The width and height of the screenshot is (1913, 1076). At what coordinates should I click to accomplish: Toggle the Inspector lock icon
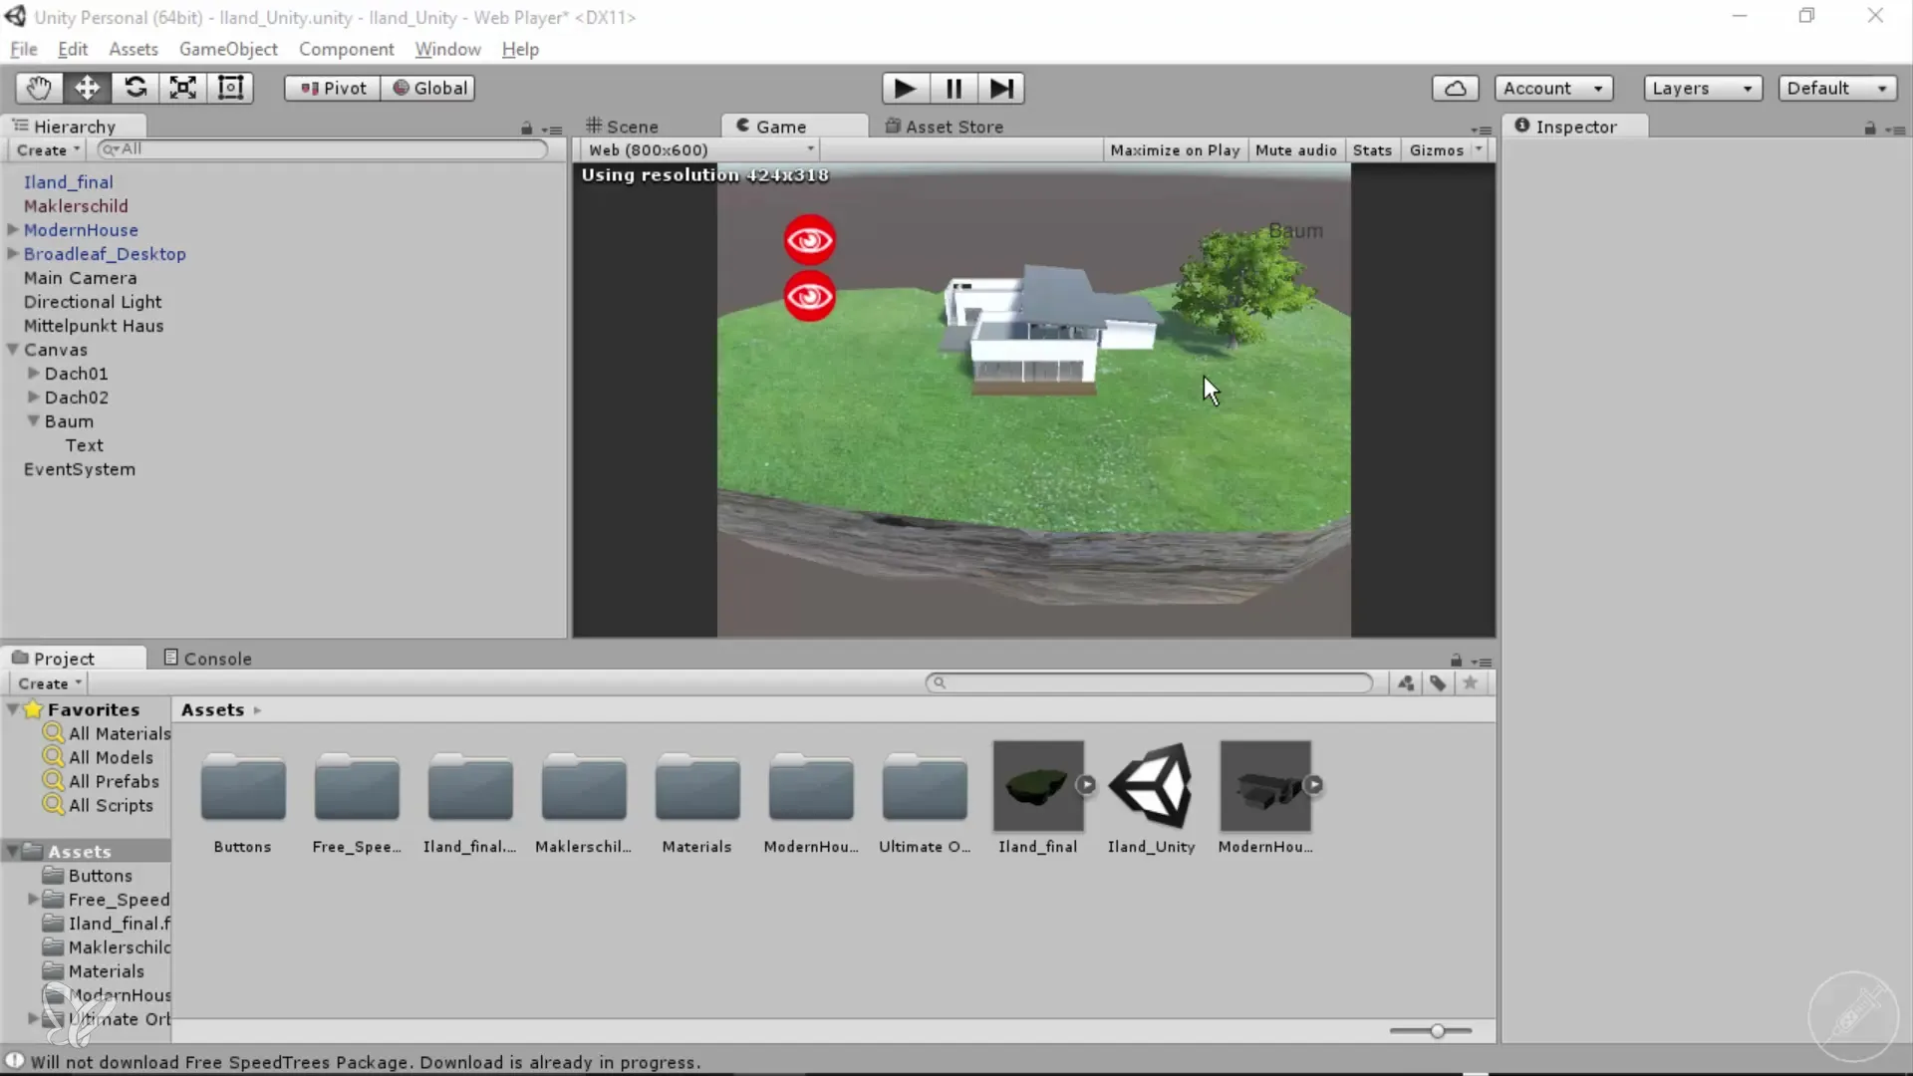[x=1870, y=129]
